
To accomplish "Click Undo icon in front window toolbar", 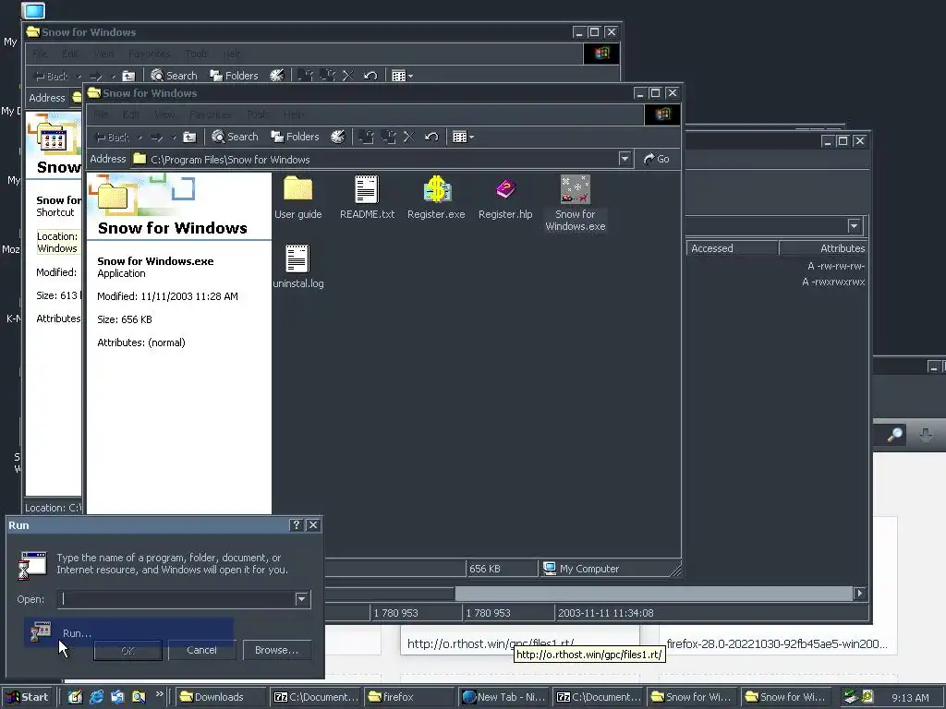I will point(431,137).
